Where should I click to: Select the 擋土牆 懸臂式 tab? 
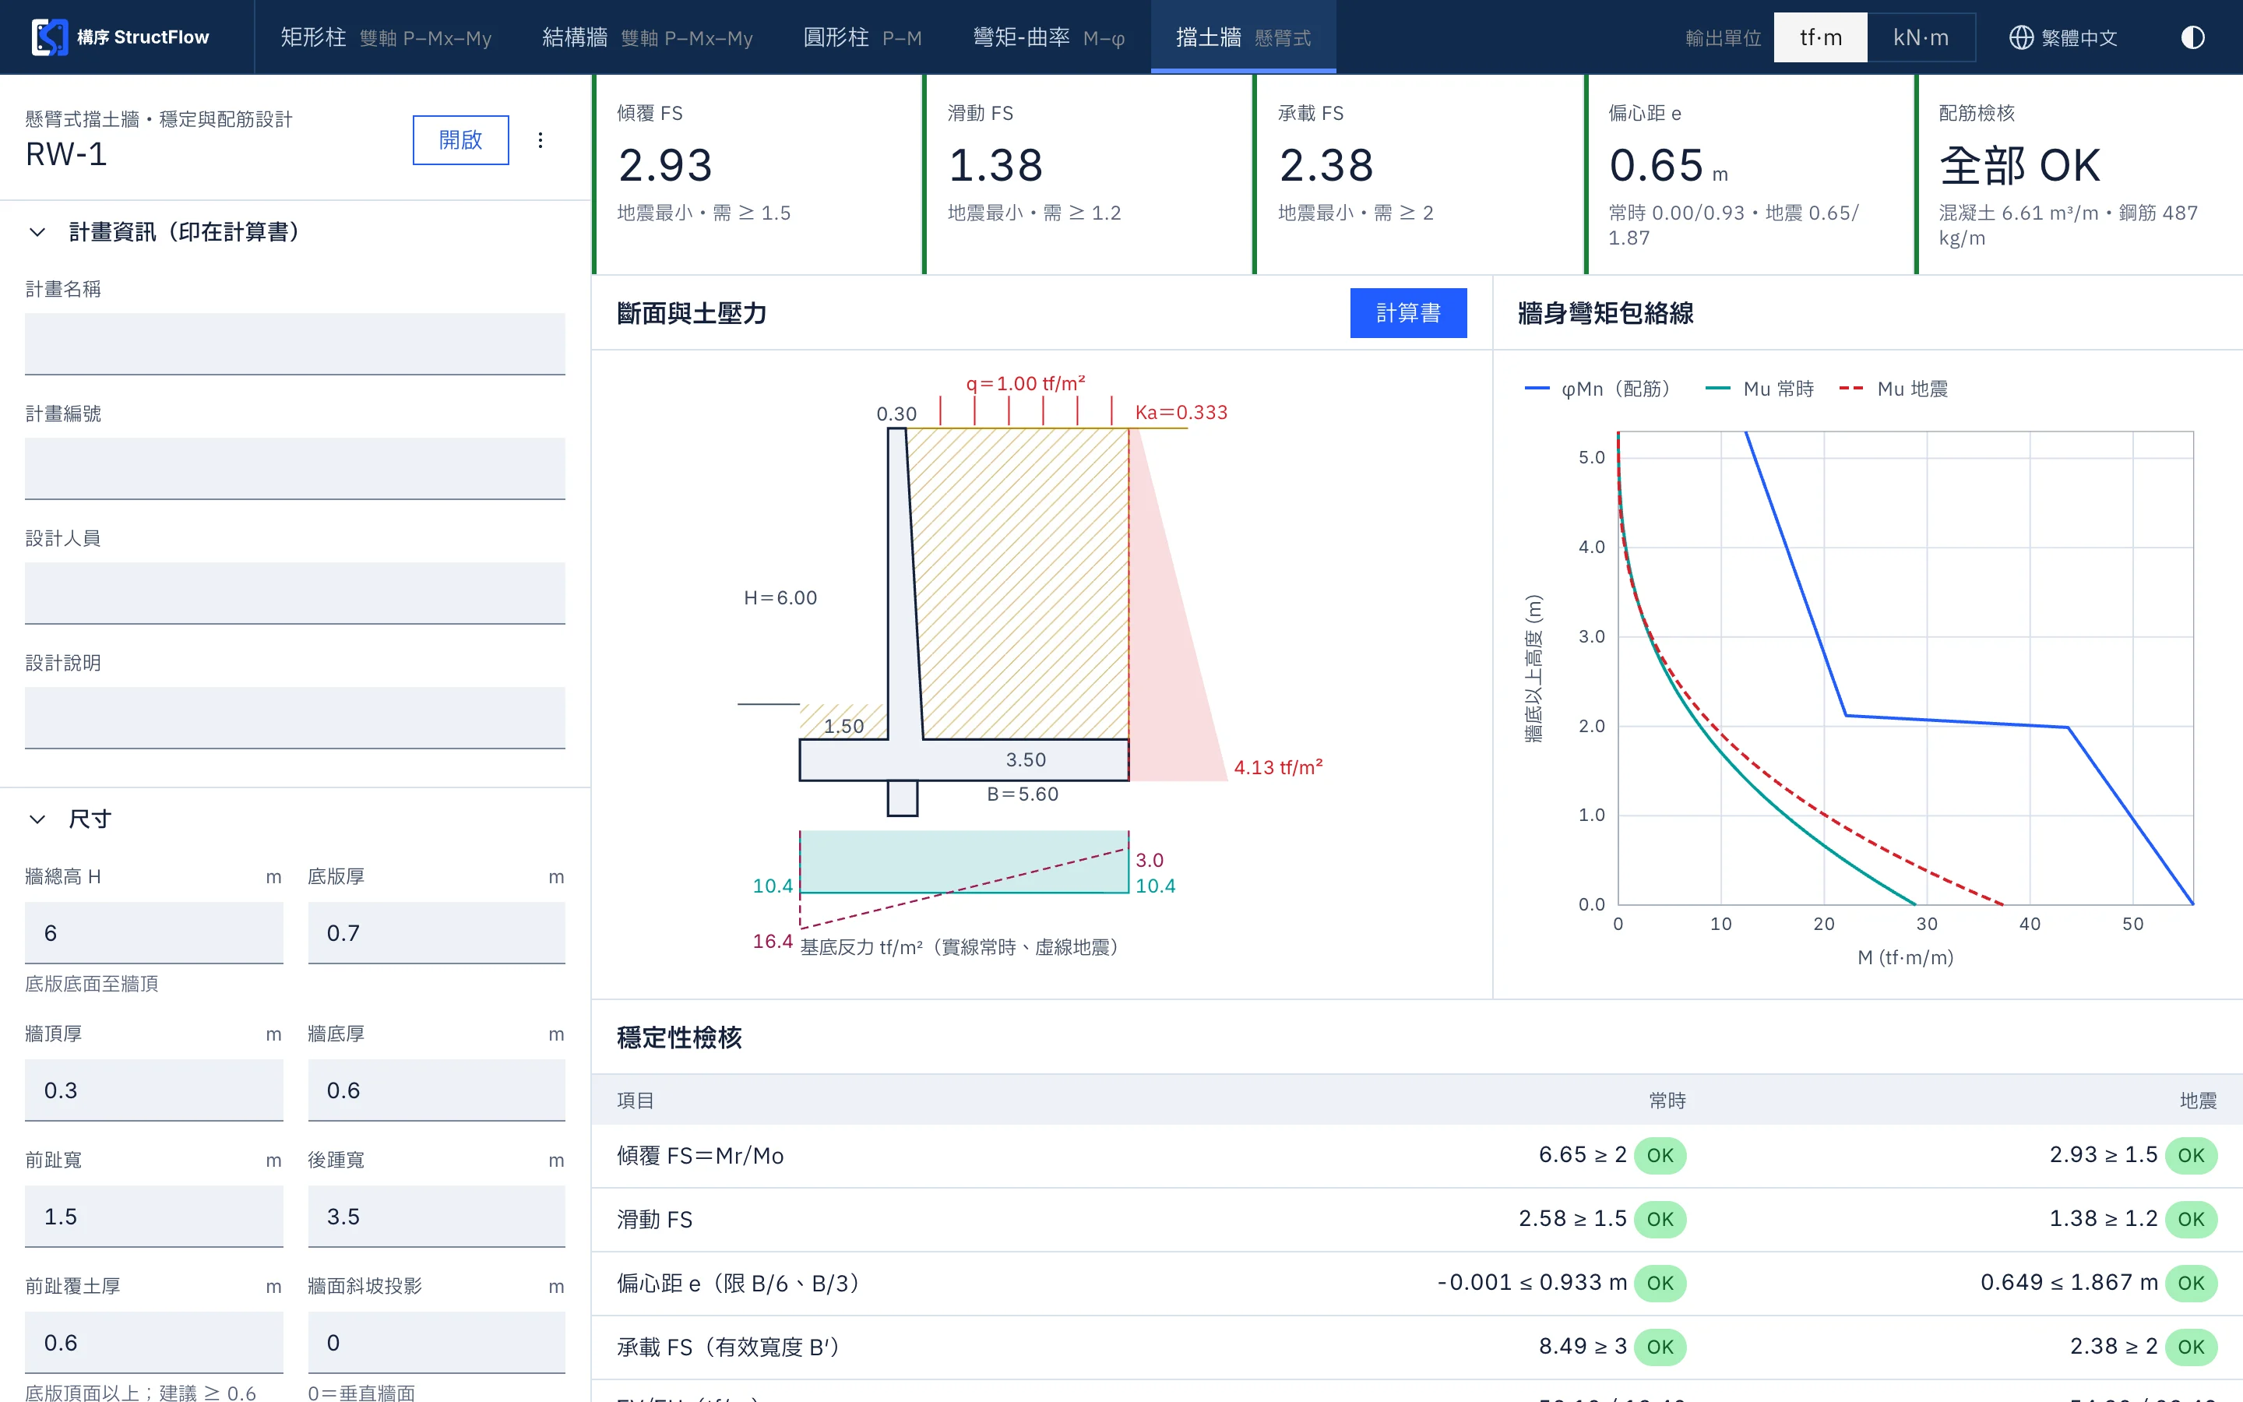tap(1243, 37)
